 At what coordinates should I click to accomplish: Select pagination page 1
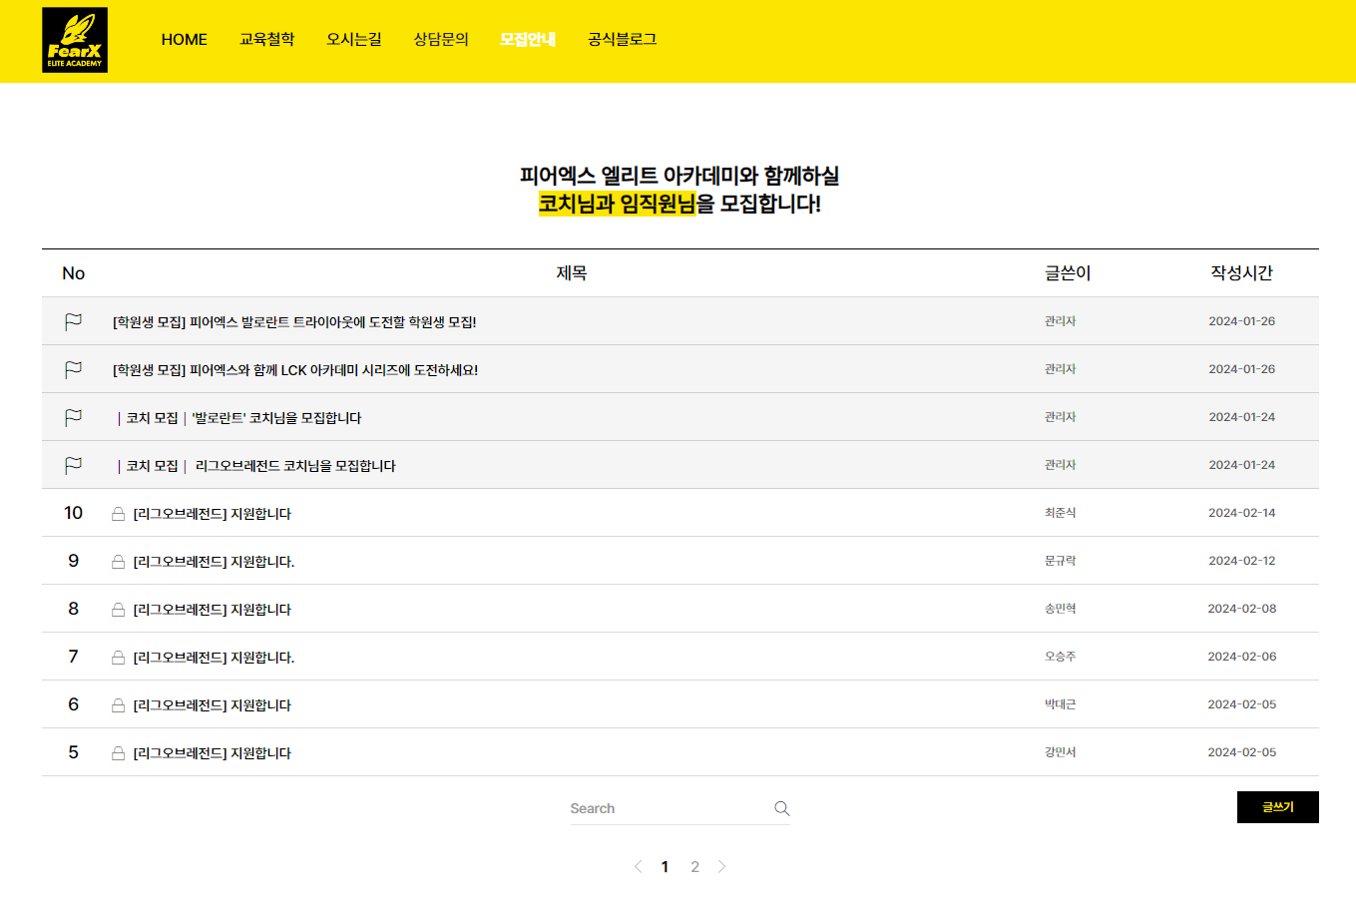[x=665, y=867]
